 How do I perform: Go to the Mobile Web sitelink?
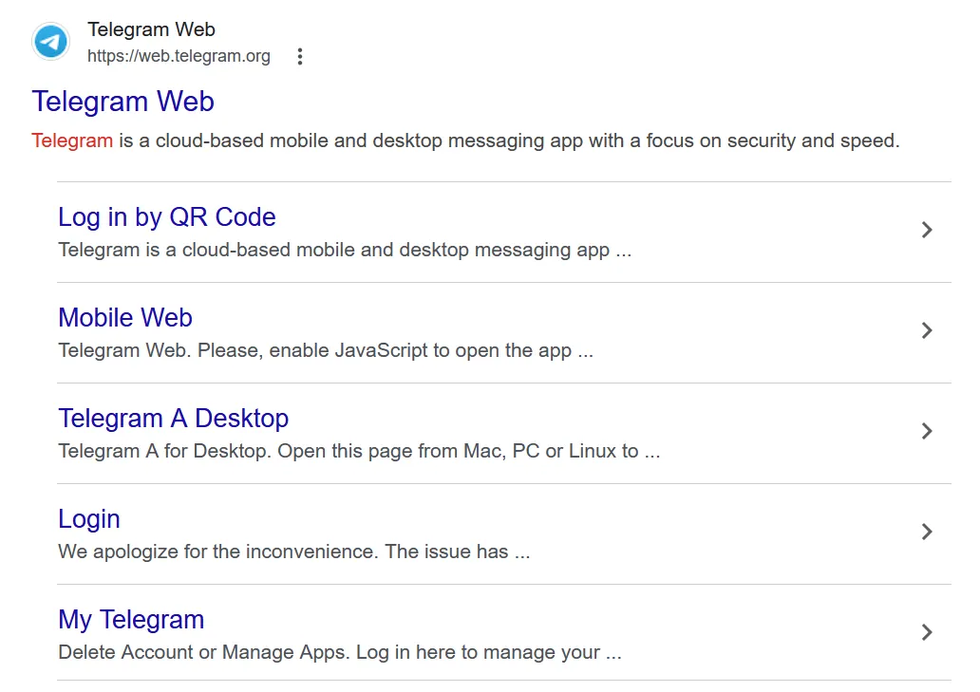(125, 318)
